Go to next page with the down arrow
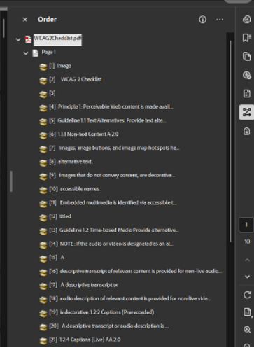This screenshot has width=254, height=348. point(247,277)
